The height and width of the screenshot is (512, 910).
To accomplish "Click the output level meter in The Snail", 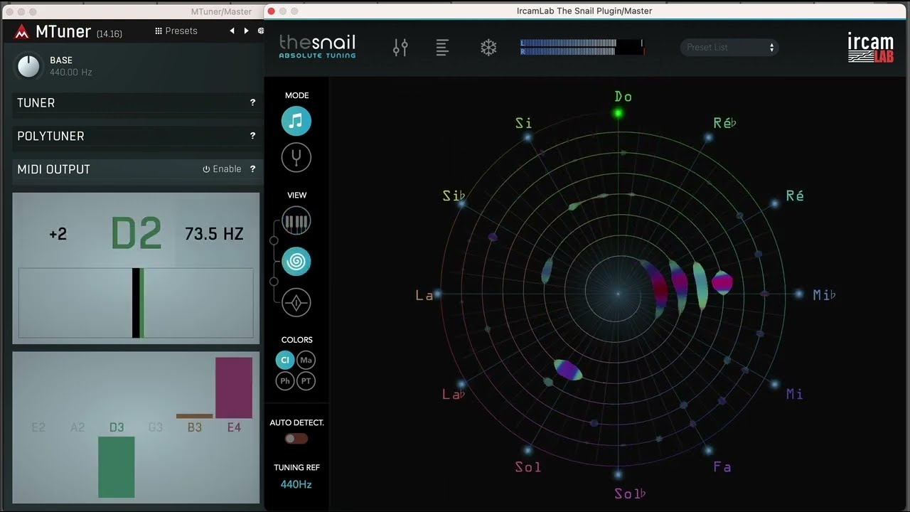I will coord(582,48).
